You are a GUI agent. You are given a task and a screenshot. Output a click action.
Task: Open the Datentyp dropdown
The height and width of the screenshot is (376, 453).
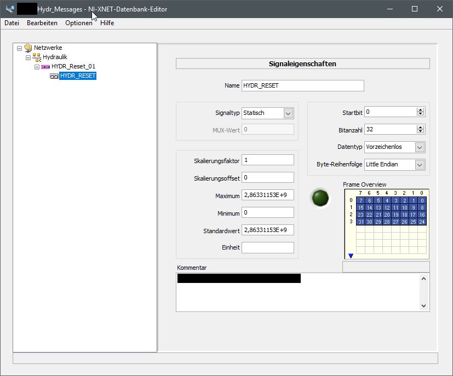point(420,147)
